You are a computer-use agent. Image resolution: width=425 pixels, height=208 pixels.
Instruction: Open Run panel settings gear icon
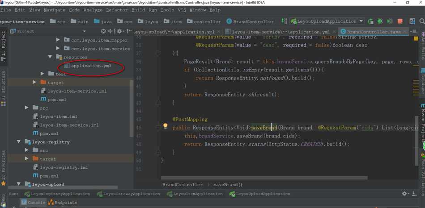coord(404,194)
